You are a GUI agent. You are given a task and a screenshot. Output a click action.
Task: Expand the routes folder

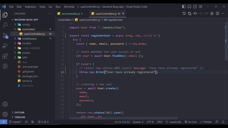tap(26, 53)
